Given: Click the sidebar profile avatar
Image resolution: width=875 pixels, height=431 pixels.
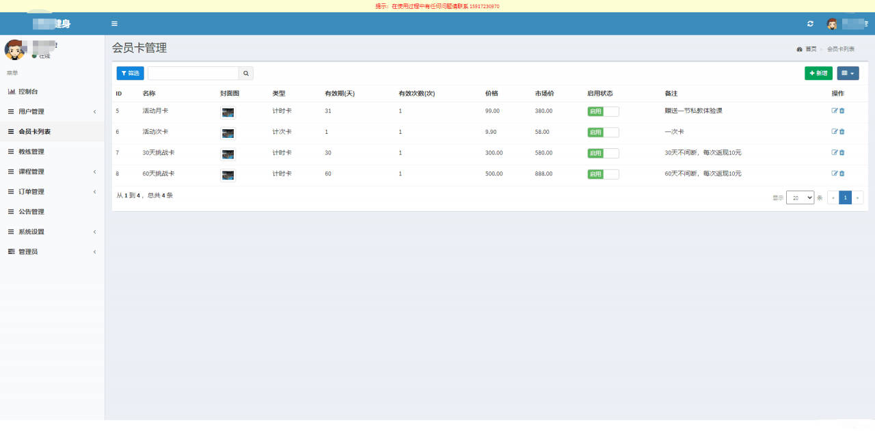Looking at the screenshot, I should coord(15,50).
